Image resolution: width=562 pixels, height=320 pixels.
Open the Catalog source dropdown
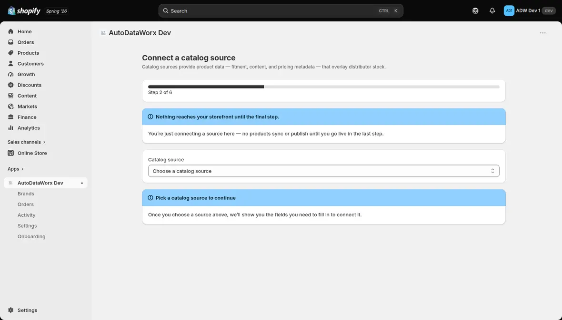coord(324,171)
